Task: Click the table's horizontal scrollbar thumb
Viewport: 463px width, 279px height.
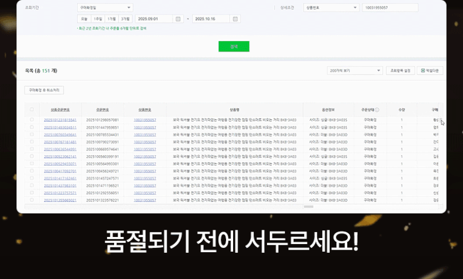Action: pos(308,207)
